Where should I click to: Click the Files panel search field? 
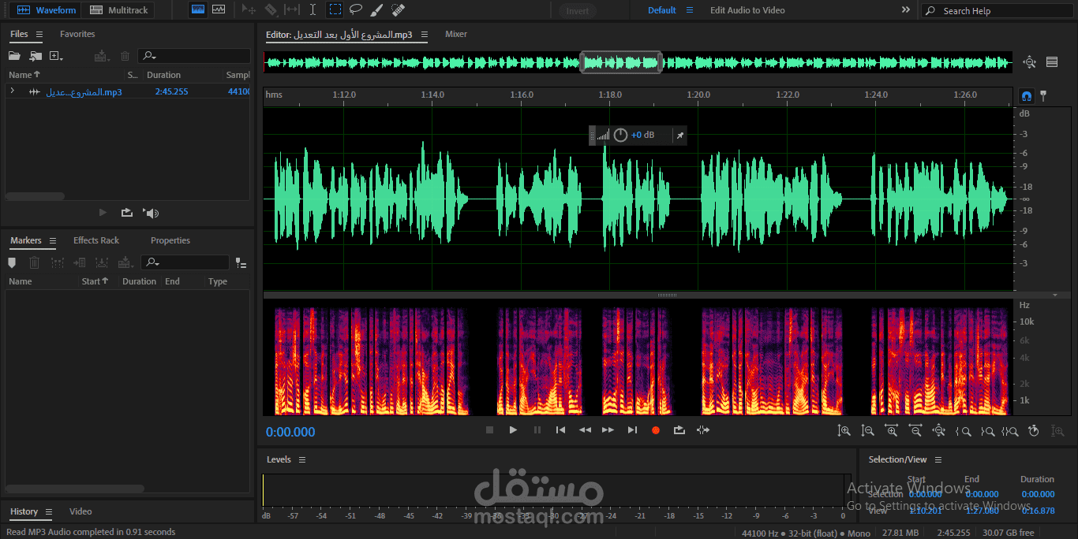193,56
